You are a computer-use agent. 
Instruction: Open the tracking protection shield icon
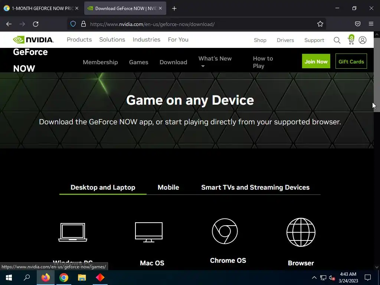click(73, 24)
